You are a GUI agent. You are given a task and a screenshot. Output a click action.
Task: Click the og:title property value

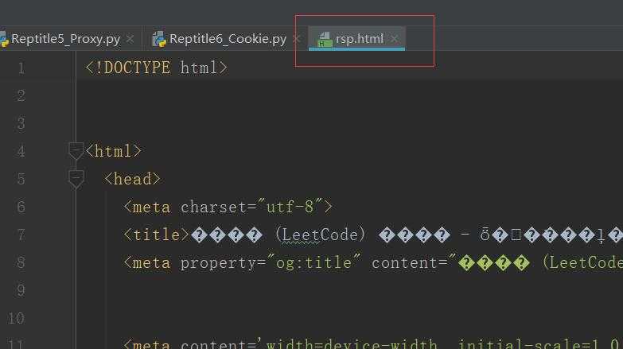[x=313, y=262]
